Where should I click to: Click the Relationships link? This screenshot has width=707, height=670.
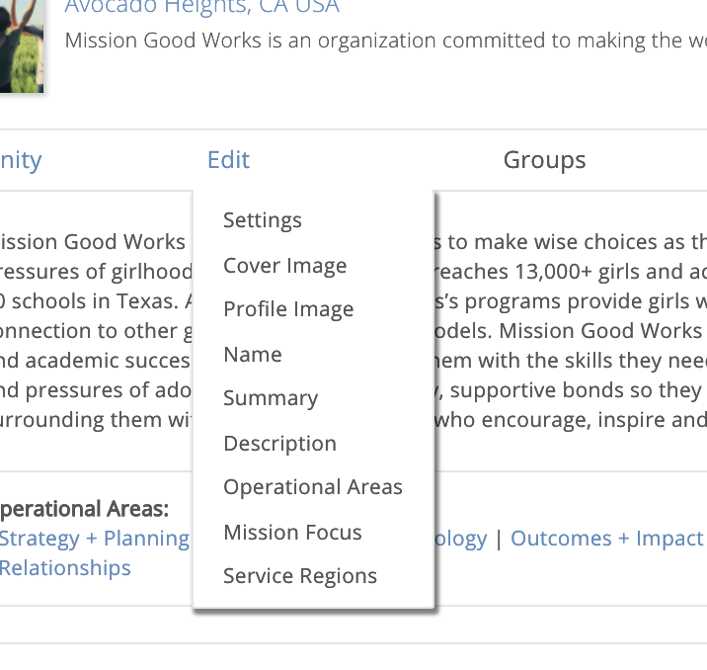(65, 568)
